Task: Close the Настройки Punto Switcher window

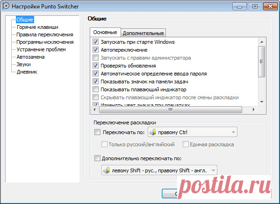Action: (x=270, y=7)
